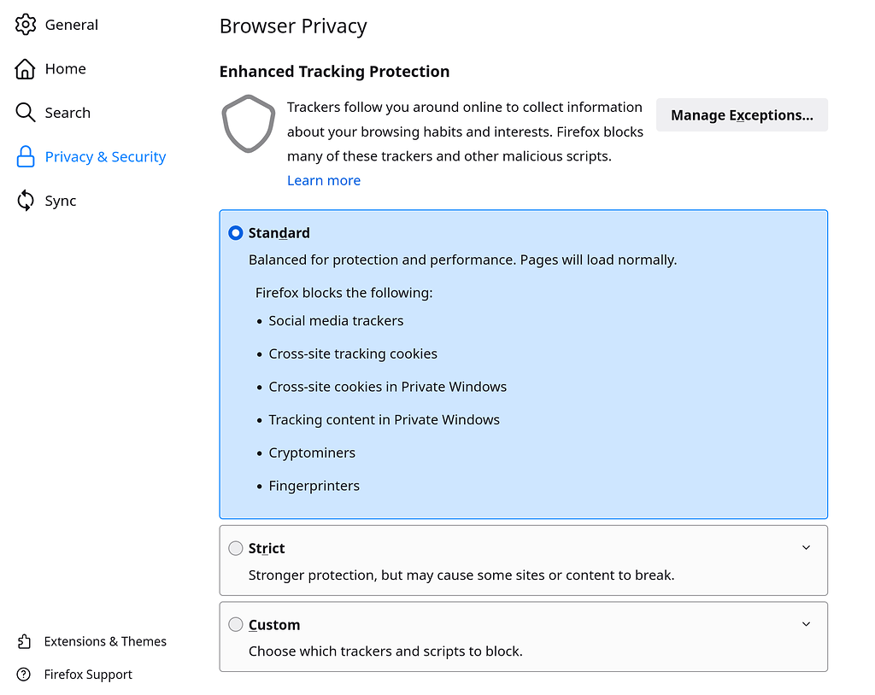Enable Strict tracking protection
The height and width of the screenshot is (695, 875).
tap(236, 548)
